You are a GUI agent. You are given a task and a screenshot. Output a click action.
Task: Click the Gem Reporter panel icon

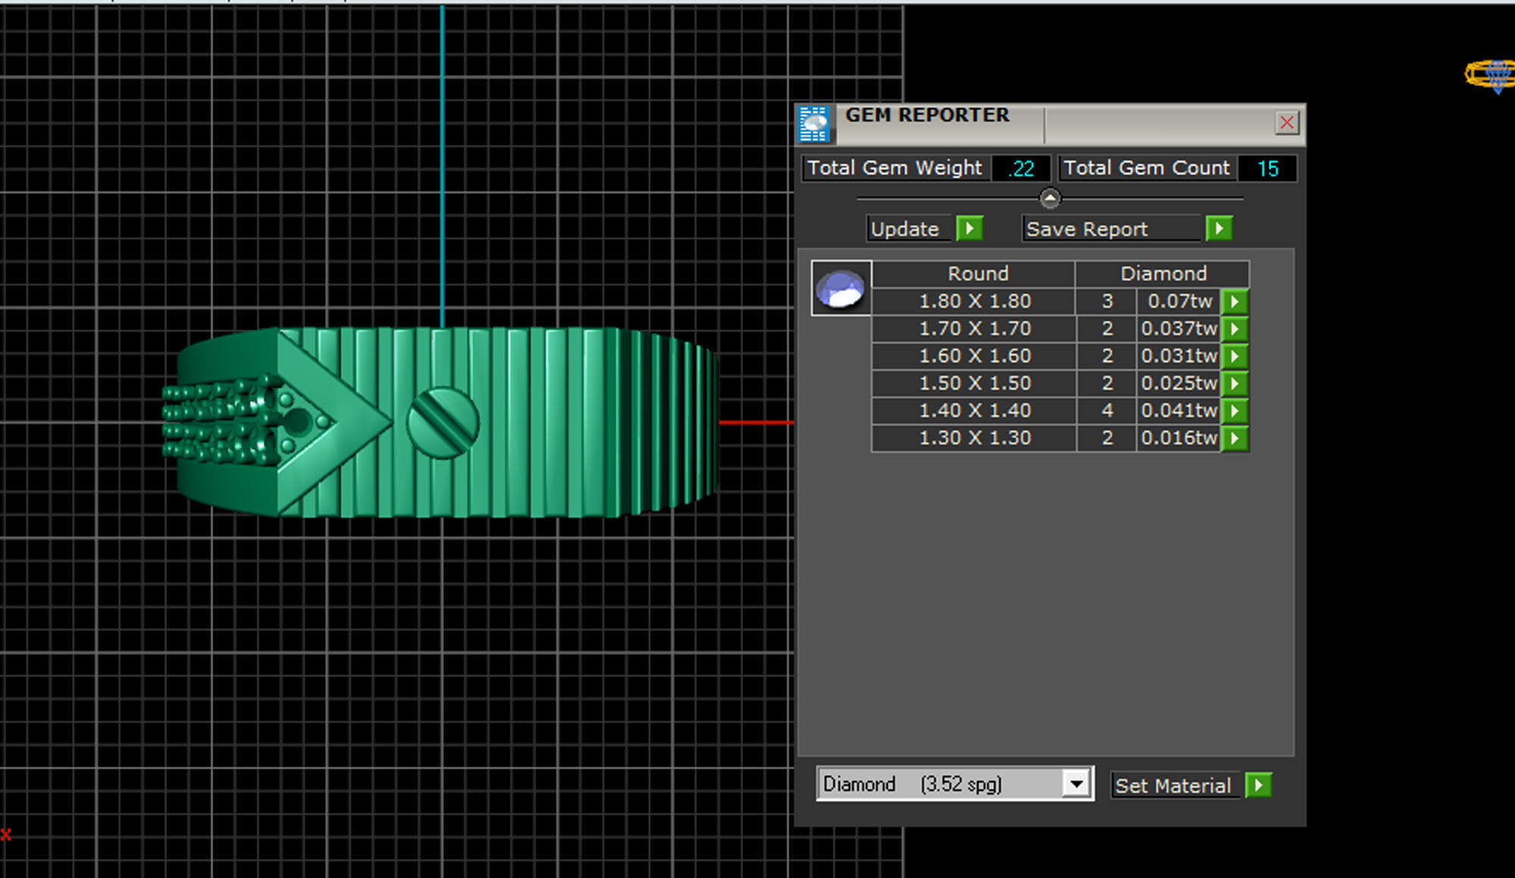coord(814,124)
